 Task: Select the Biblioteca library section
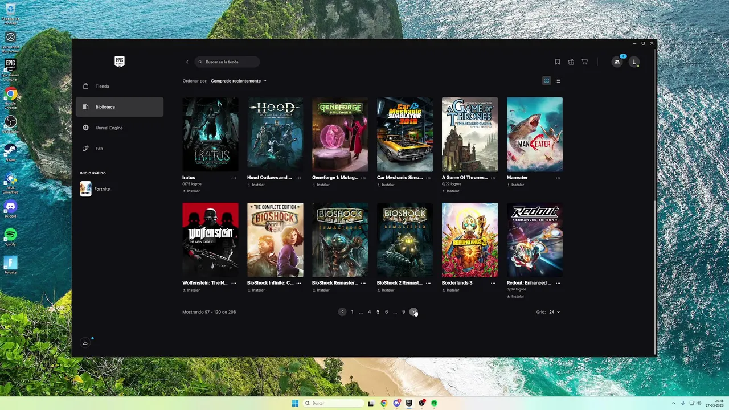pyautogui.click(x=120, y=106)
